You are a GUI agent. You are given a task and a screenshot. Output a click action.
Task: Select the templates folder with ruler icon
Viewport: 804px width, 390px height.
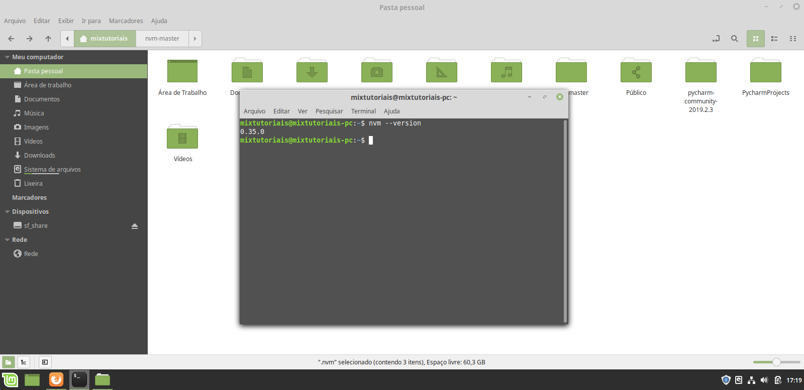[x=442, y=70]
